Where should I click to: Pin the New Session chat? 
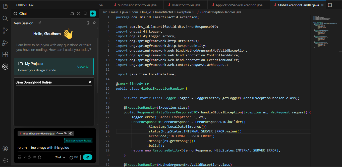point(94,23)
